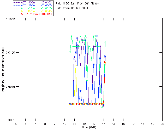Viewport: 167px width, 134px height.
Task: Click the station text 'PML, N 50 22'
Action: point(65,3)
